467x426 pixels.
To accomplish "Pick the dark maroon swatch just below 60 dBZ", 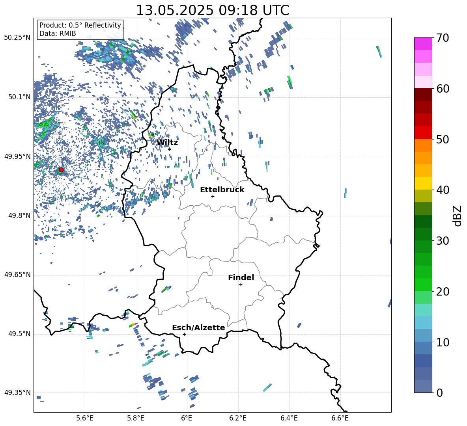I will pyautogui.click(x=423, y=95).
